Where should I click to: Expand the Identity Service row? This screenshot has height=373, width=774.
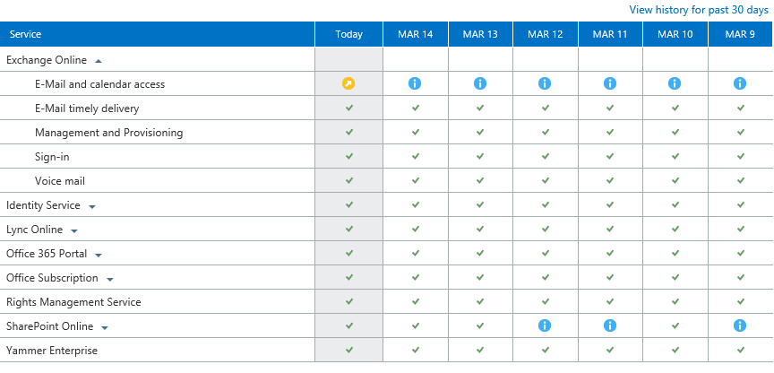[x=91, y=207]
